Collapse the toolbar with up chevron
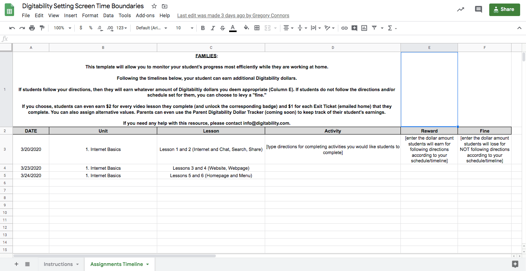This screenshot has width=526, height=271. (x=519, y=28)
